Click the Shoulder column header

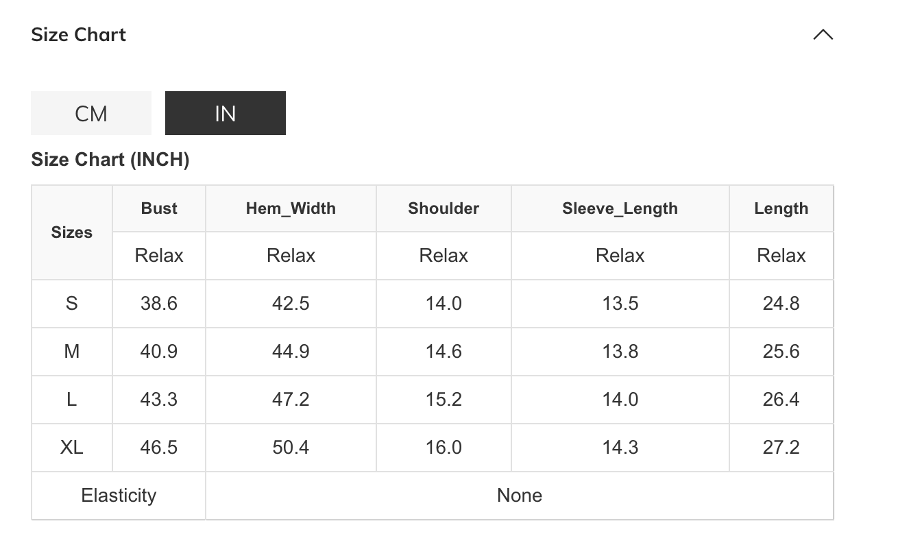tap(444, 208)
